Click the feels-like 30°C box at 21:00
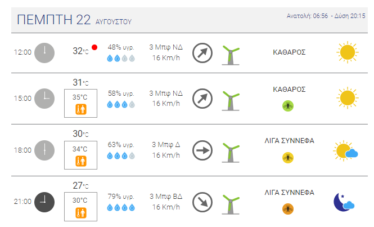The height and width of the screenshot is (227, 374). pos(80,207)
